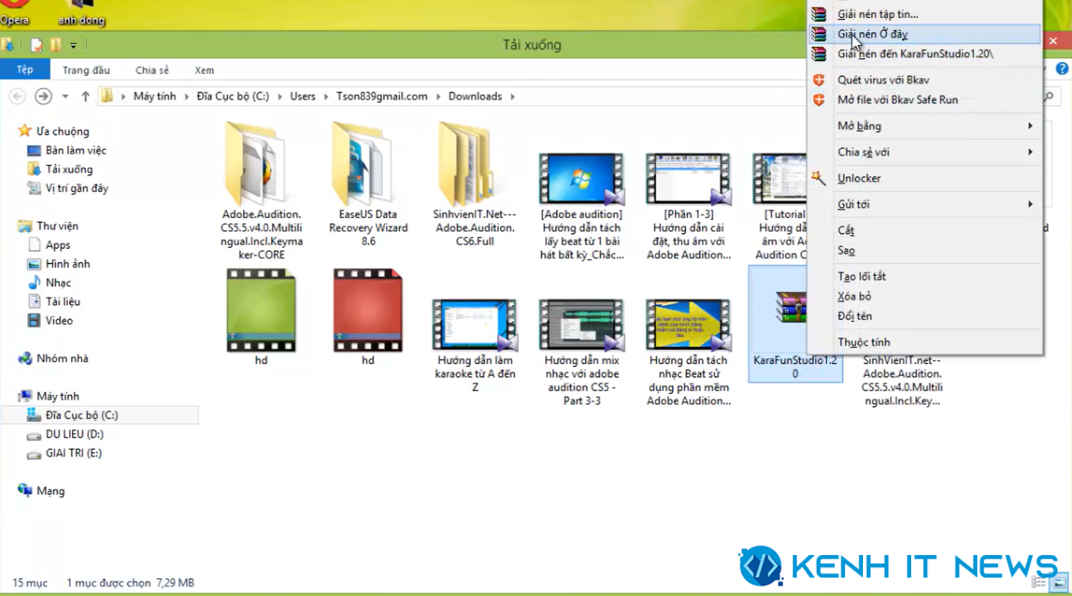The image size is (1072, 596).
Task: Click 'Đĩa Cục bộ (C:)' breadcrumb
Action: [233, 96]
